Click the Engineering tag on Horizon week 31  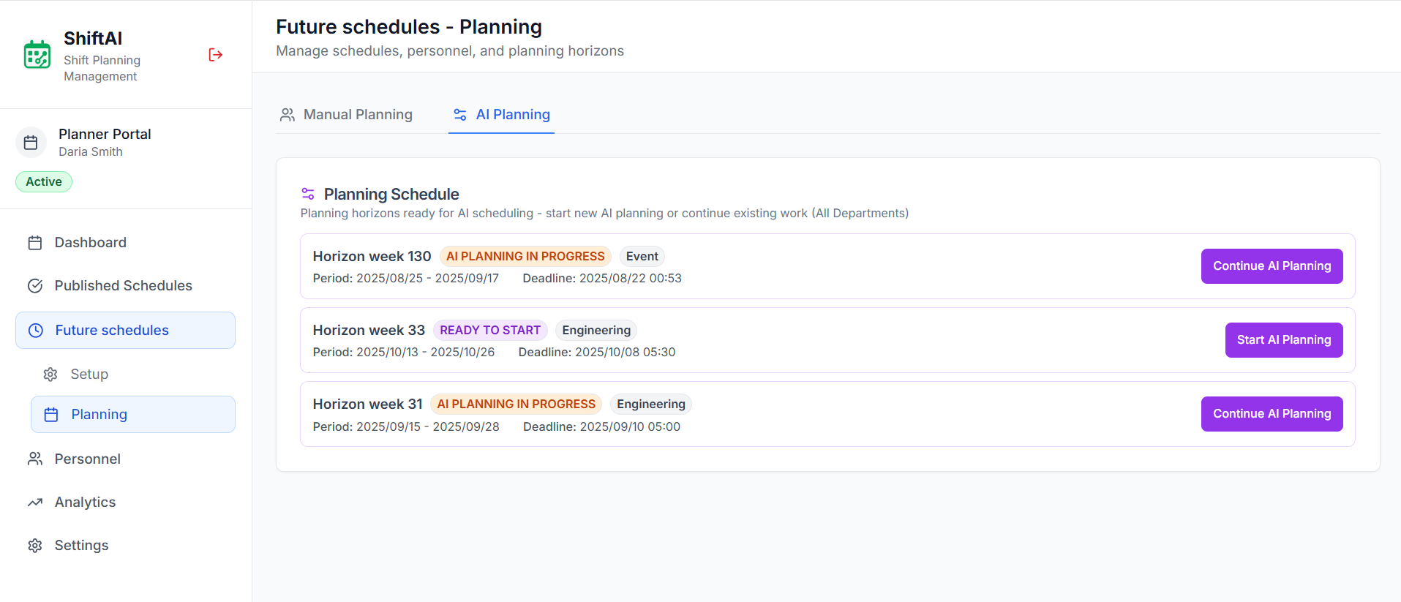tap(650, 405)
